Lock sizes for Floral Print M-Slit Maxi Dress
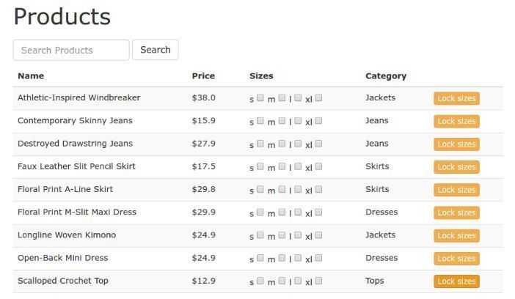Screen dimensions: 515x299 pos(456,213)
